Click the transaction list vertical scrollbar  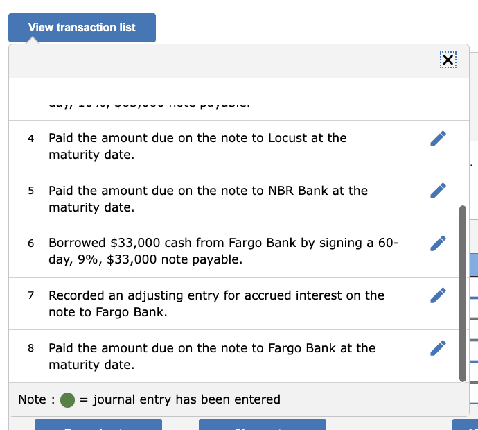pyautogui.click(x=463, y=291)
